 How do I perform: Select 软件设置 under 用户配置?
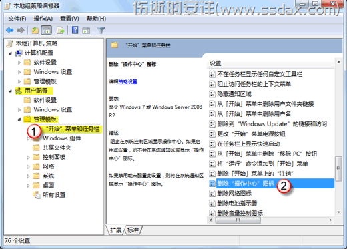pos(45,100)
